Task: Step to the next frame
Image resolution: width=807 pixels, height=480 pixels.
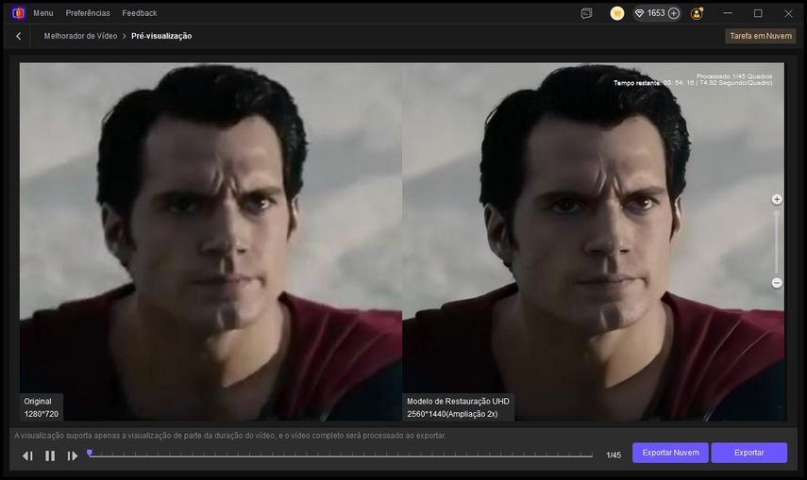Action: click(x=73, y=455)
